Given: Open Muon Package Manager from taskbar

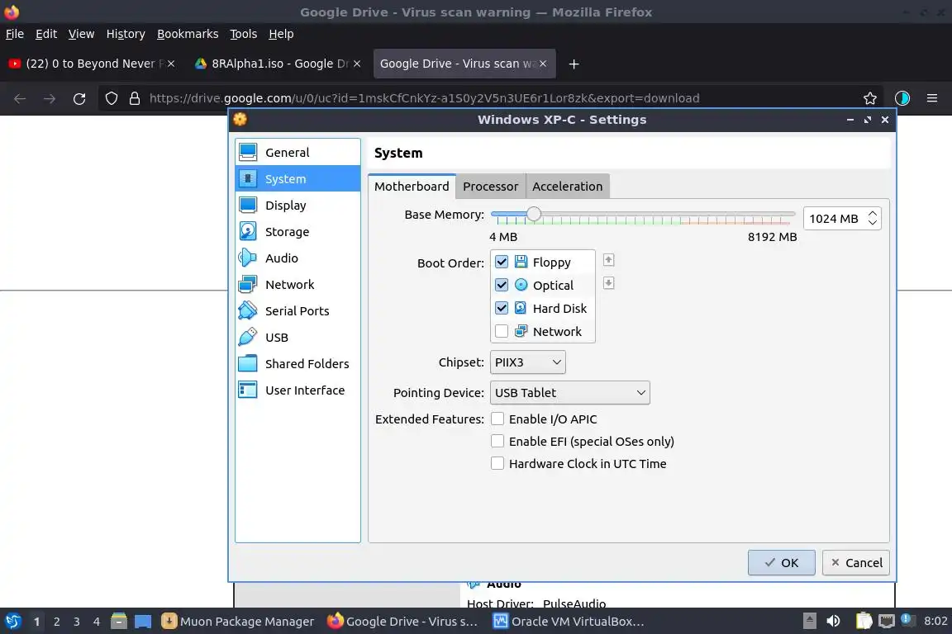Looking at the screenshot, I should [238, 621].
